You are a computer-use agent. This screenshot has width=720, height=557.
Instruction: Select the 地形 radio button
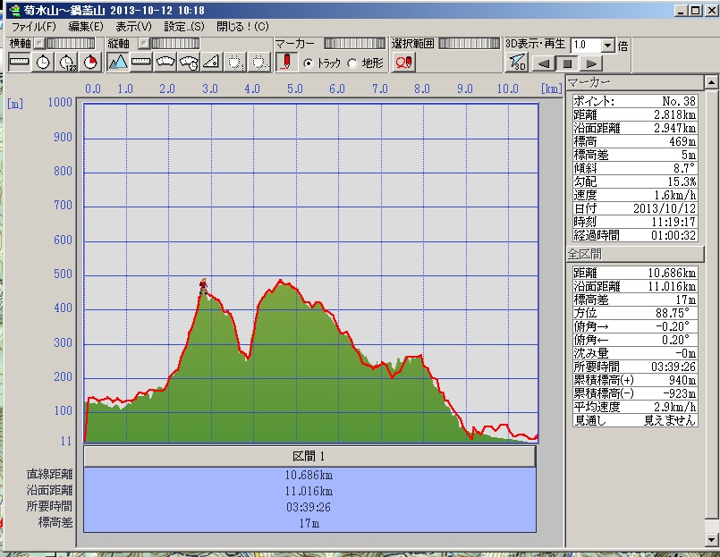[352, 63]
